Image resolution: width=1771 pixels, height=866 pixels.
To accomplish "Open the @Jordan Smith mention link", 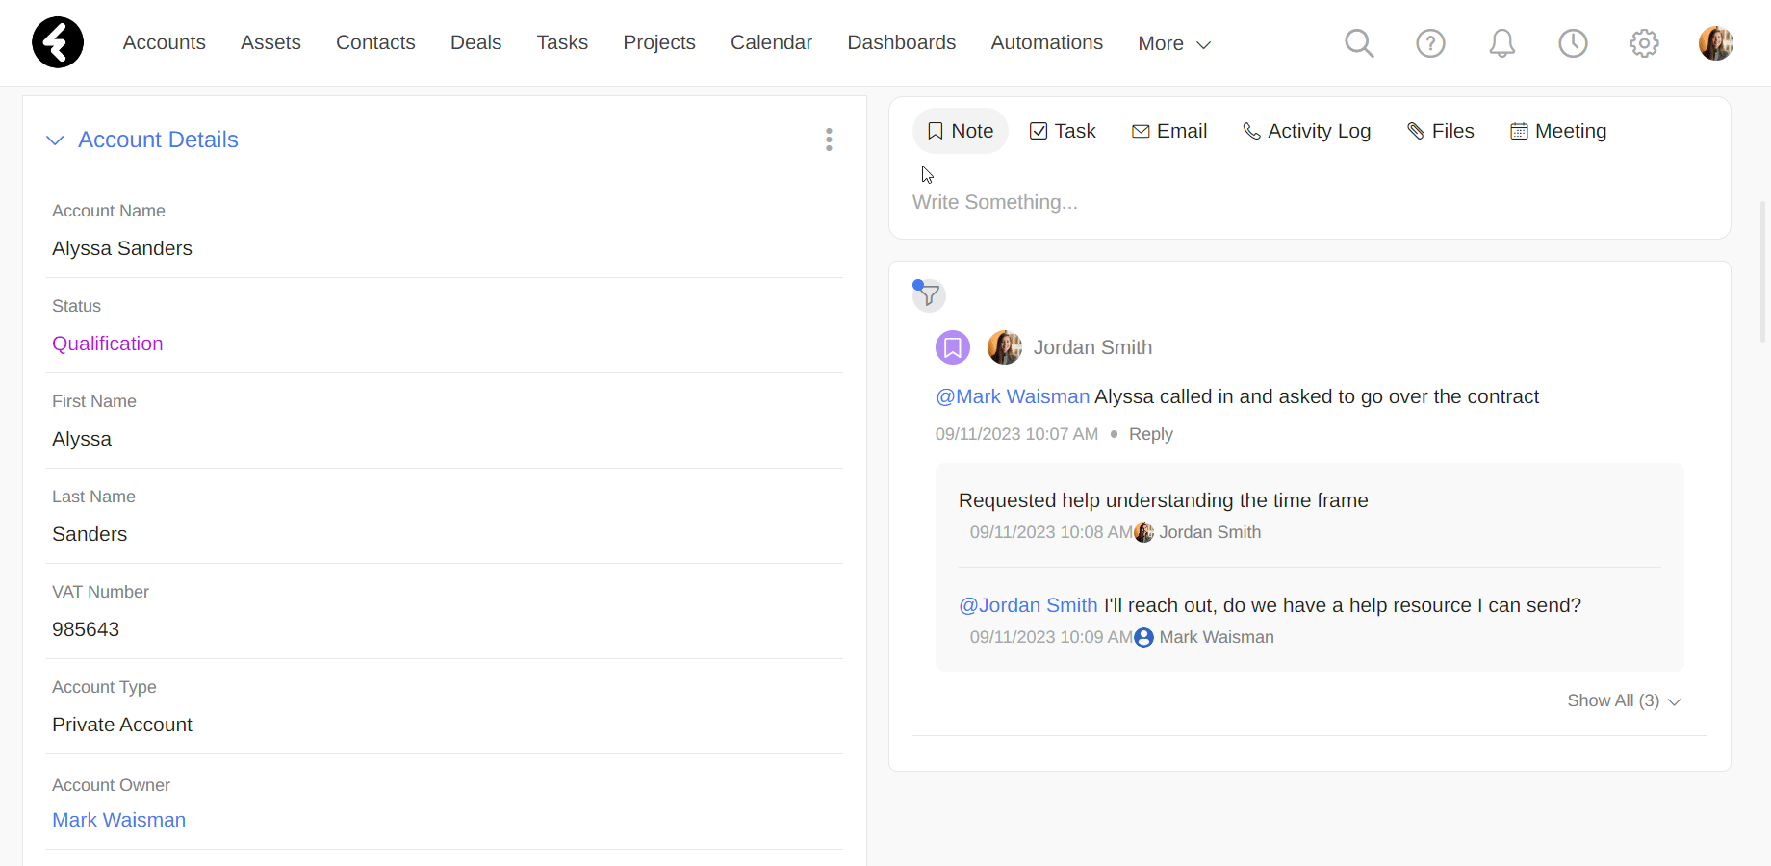I will 1028,605.
